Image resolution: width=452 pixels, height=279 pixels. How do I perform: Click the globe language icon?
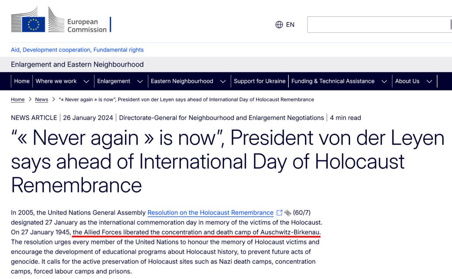279,25
